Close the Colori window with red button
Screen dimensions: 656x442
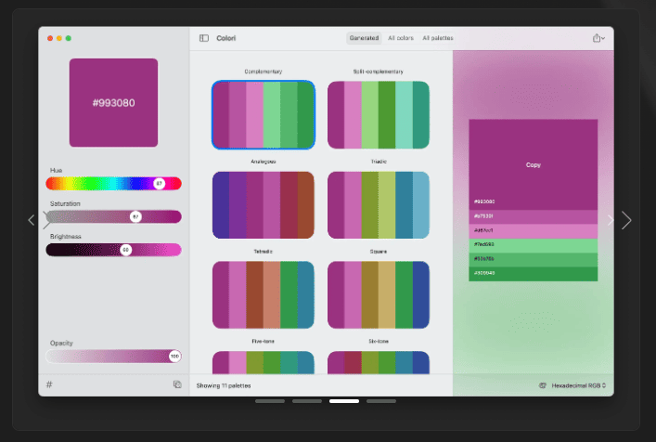click(x=50, y=38)
